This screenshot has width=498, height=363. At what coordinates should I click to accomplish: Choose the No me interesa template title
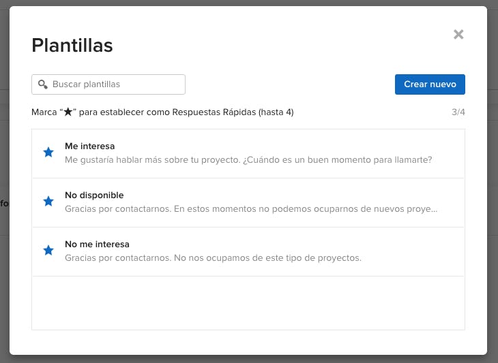point(97,244)
